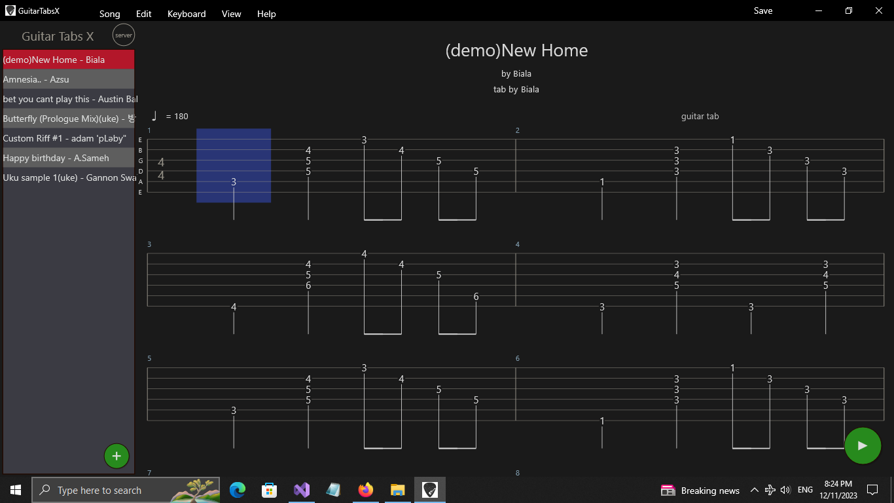The height and width of the screenshot is (503, 894).
Task: Select the song Amnesia.. by Azsu
Action: [x=65, y=79]
